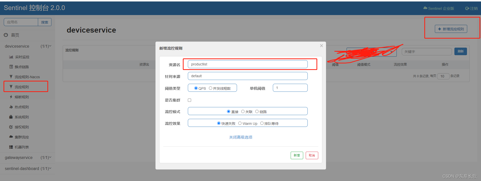Image resolution: width=481 pixels, height=181 pixels.
Task: Choose 直接 flow control mode
Action: click(228, 112)
